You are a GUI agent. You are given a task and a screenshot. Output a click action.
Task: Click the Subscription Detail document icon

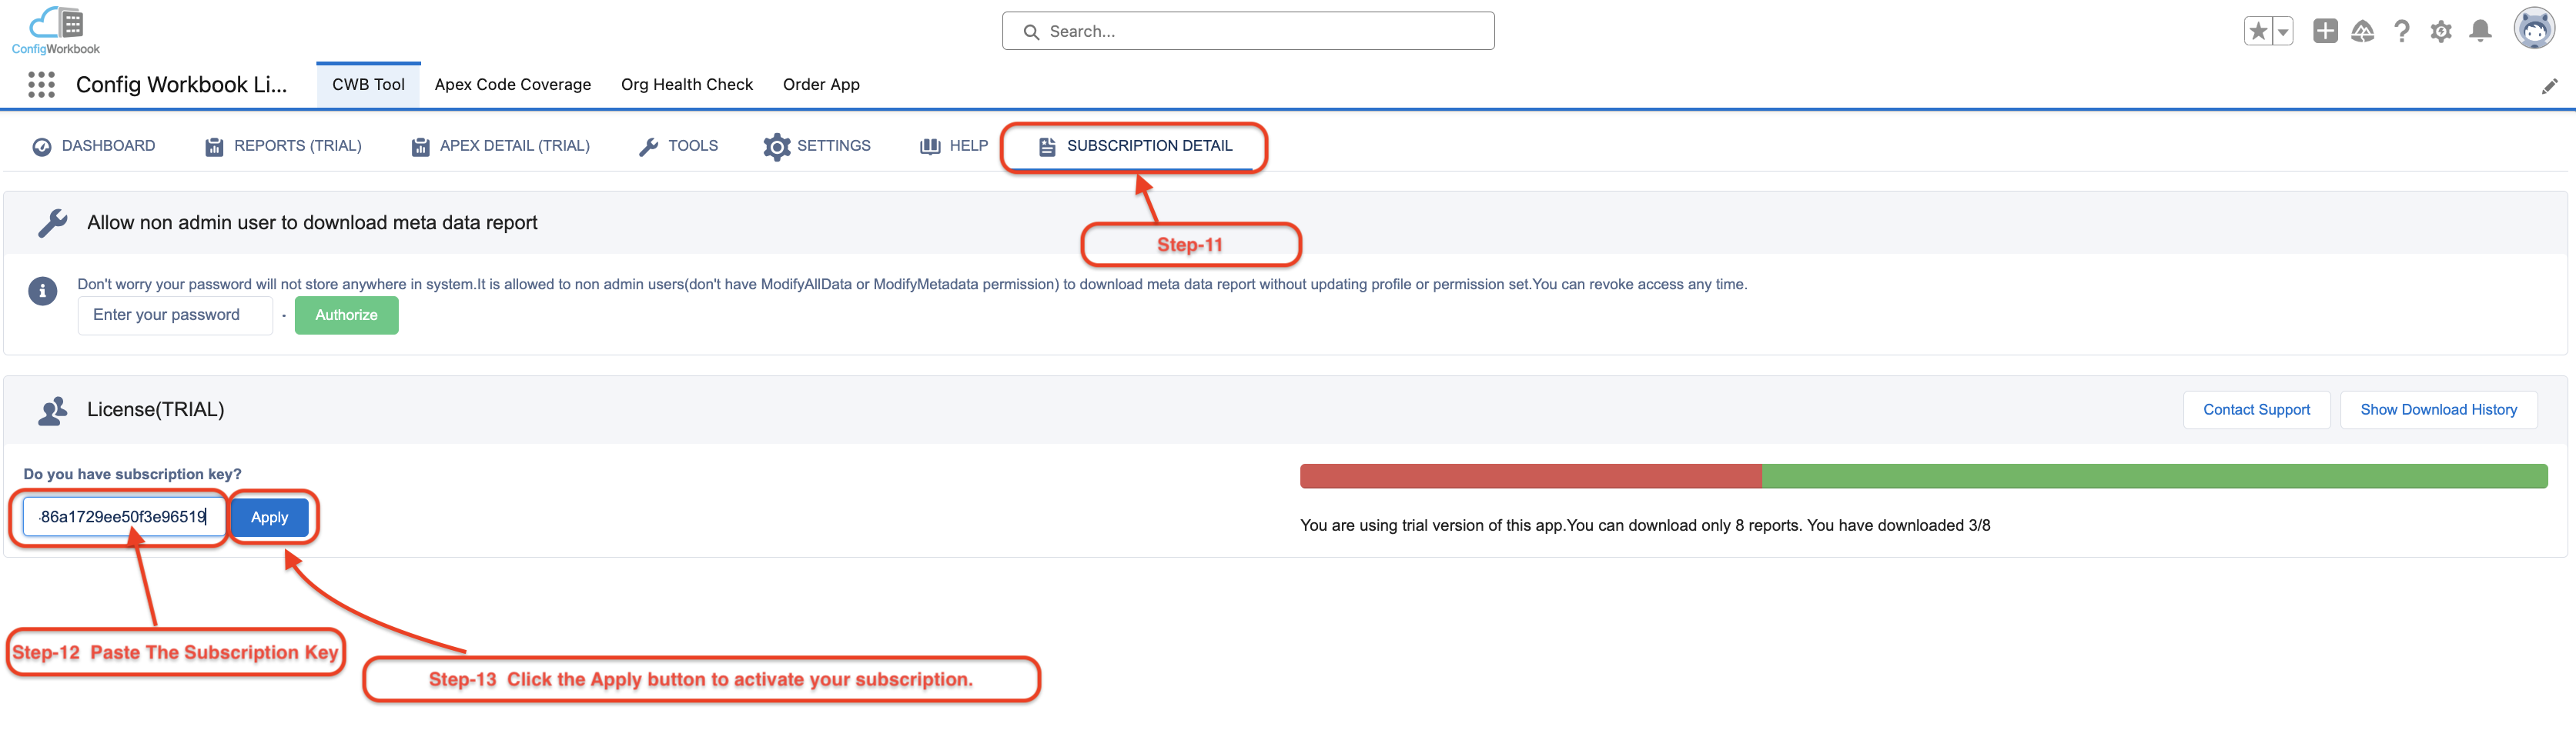[1047, 147]
